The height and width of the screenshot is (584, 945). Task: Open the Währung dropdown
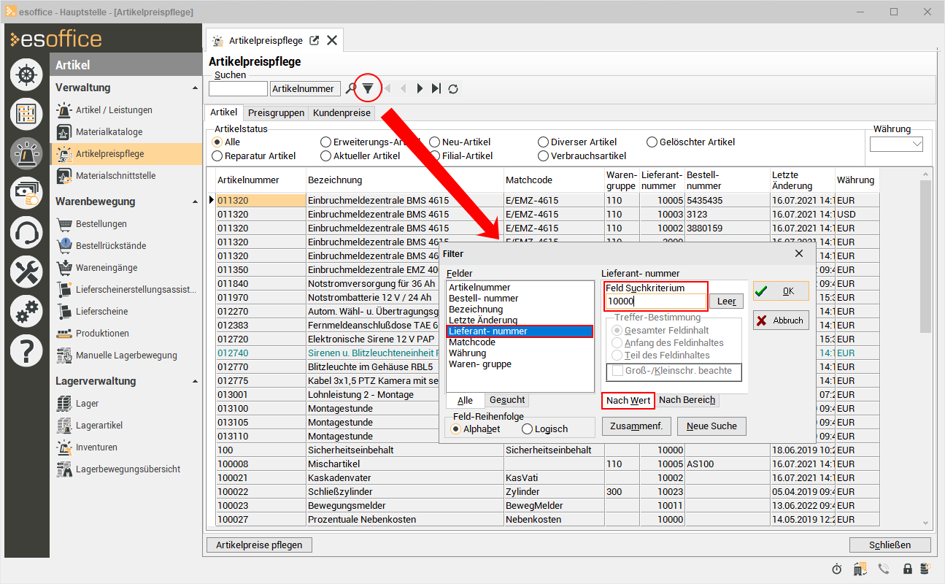pyautogui.click(x=917, y=145)
